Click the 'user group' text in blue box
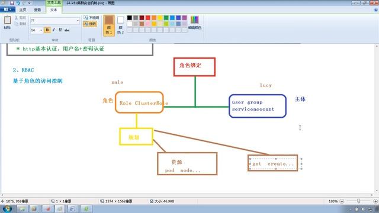This screenshot has height=213, width=379. coord(248,102)
